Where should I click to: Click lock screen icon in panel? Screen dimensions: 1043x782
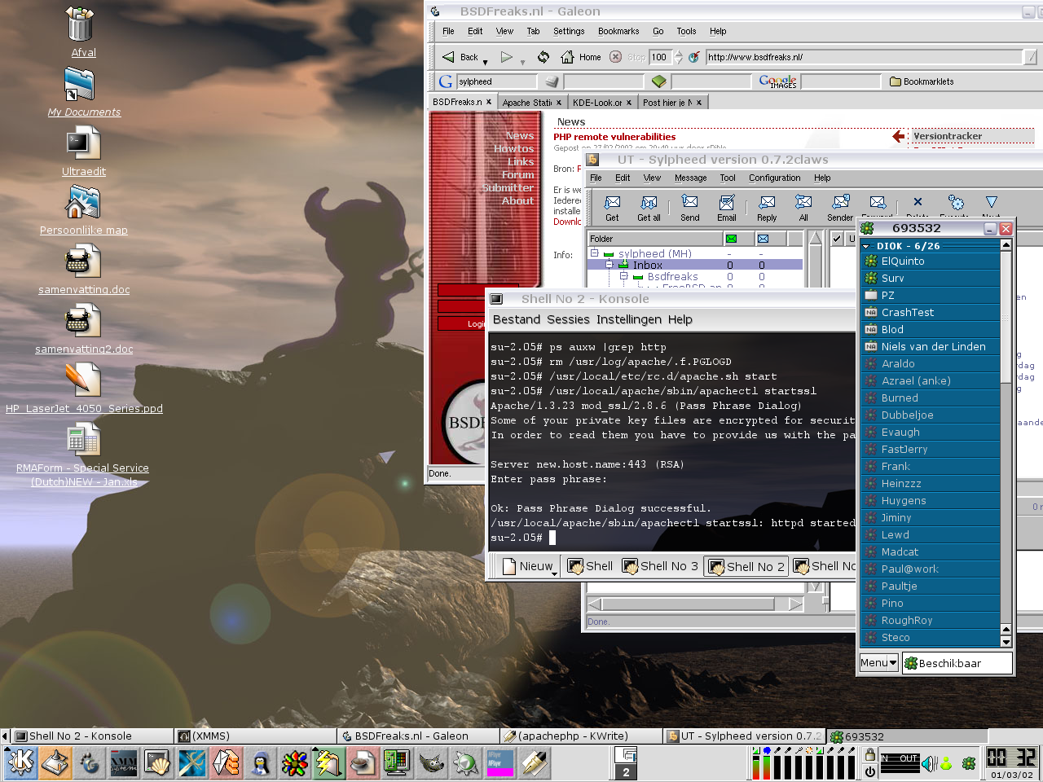click(x=869, y=754)
